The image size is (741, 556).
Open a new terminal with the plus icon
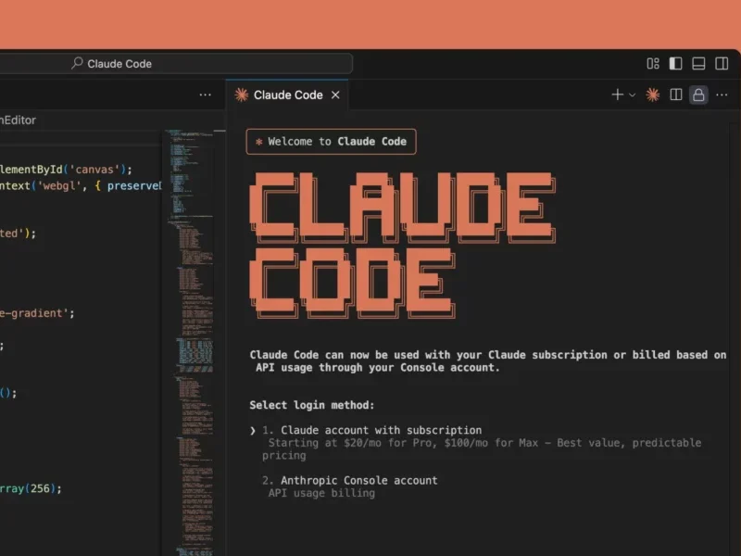tap(618, 95)
